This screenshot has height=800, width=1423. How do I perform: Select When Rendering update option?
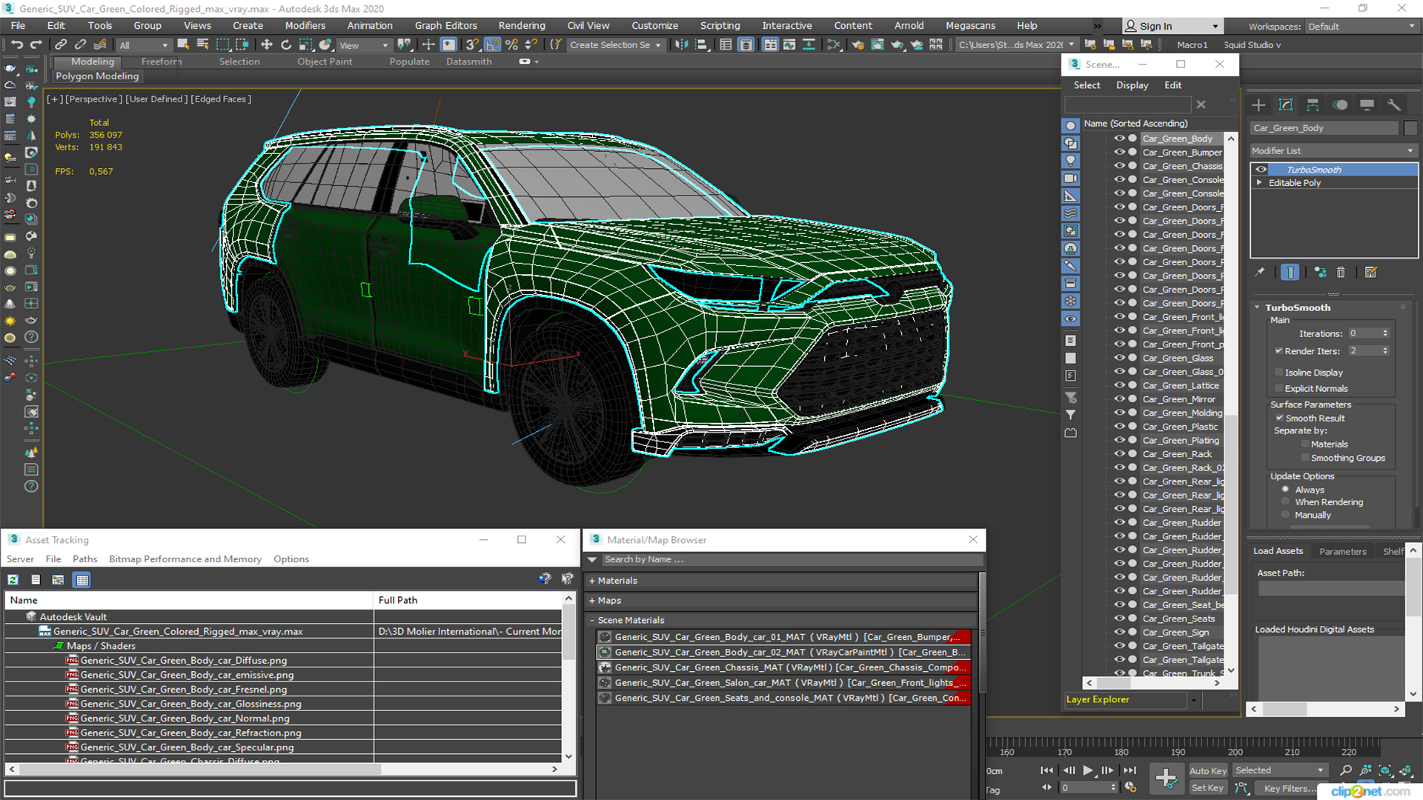point(1286,502)
